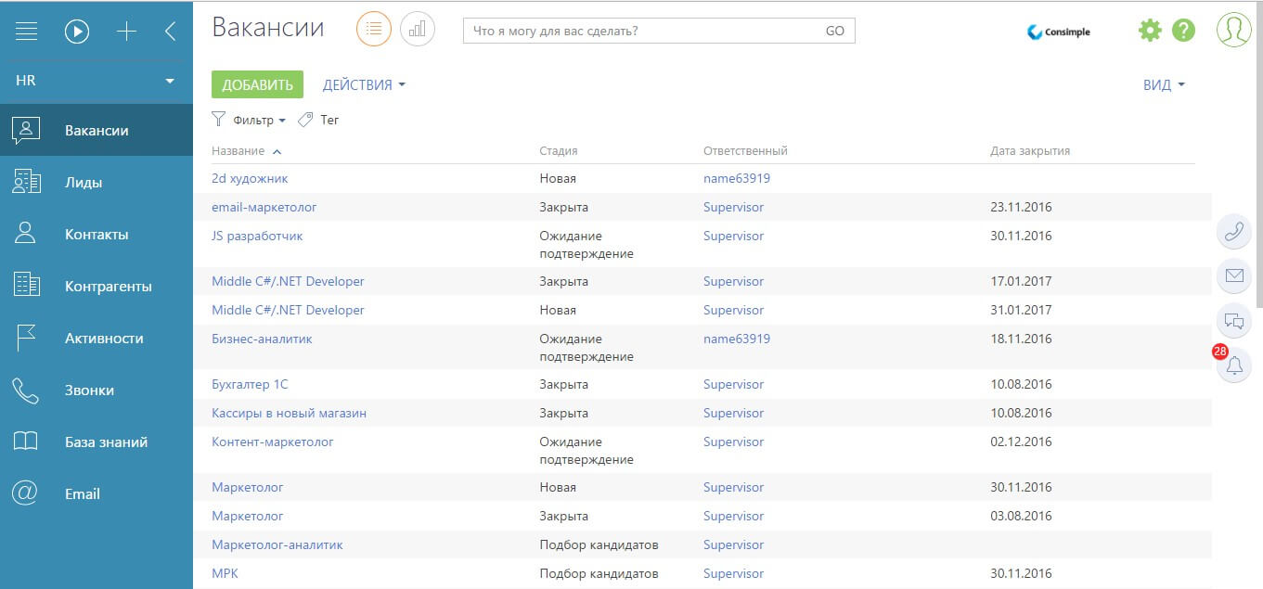
Task: Click the Ответственный column header
Action: tap(745, 150)
